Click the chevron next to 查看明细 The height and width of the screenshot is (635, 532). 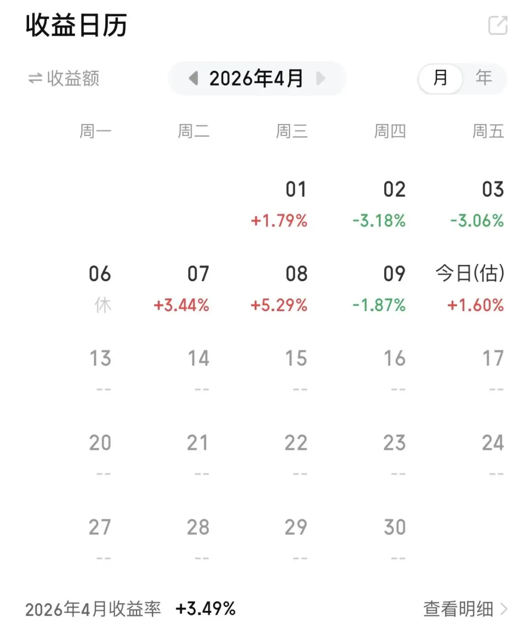503,609
